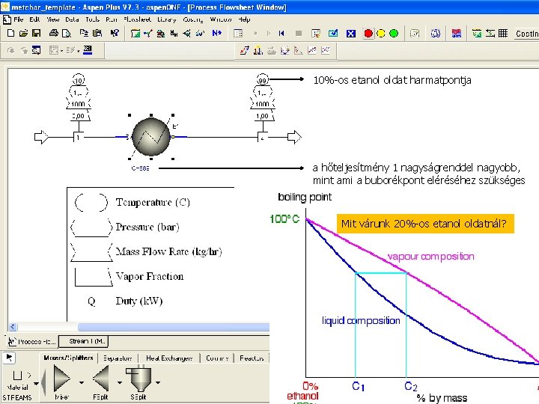Click the New file toolbar icon
Screen dimensions: 539x404
(10, 34)
